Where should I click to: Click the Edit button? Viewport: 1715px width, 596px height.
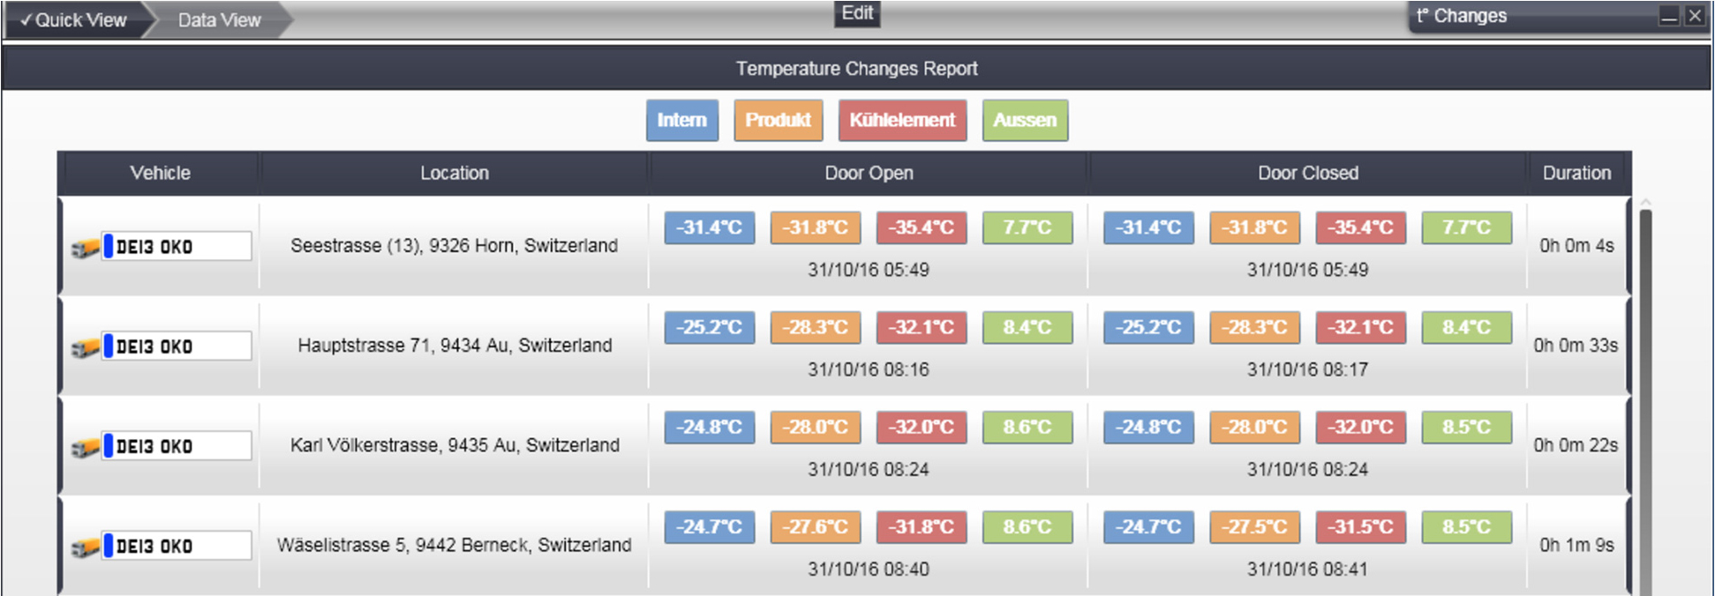[857, 13]
